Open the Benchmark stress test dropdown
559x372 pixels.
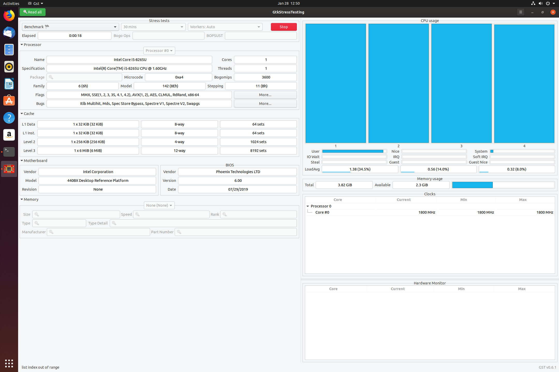(x=70, y=27)
